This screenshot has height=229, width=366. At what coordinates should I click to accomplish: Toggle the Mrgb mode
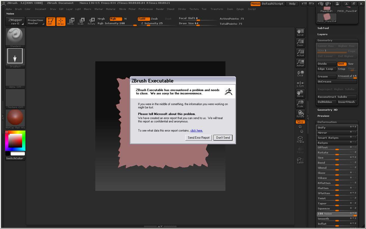point(101,19)
